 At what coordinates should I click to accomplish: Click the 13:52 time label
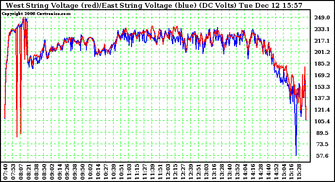(237, 172)
